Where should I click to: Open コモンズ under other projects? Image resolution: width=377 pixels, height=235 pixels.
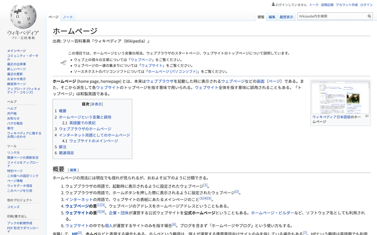tap(13, 206)
